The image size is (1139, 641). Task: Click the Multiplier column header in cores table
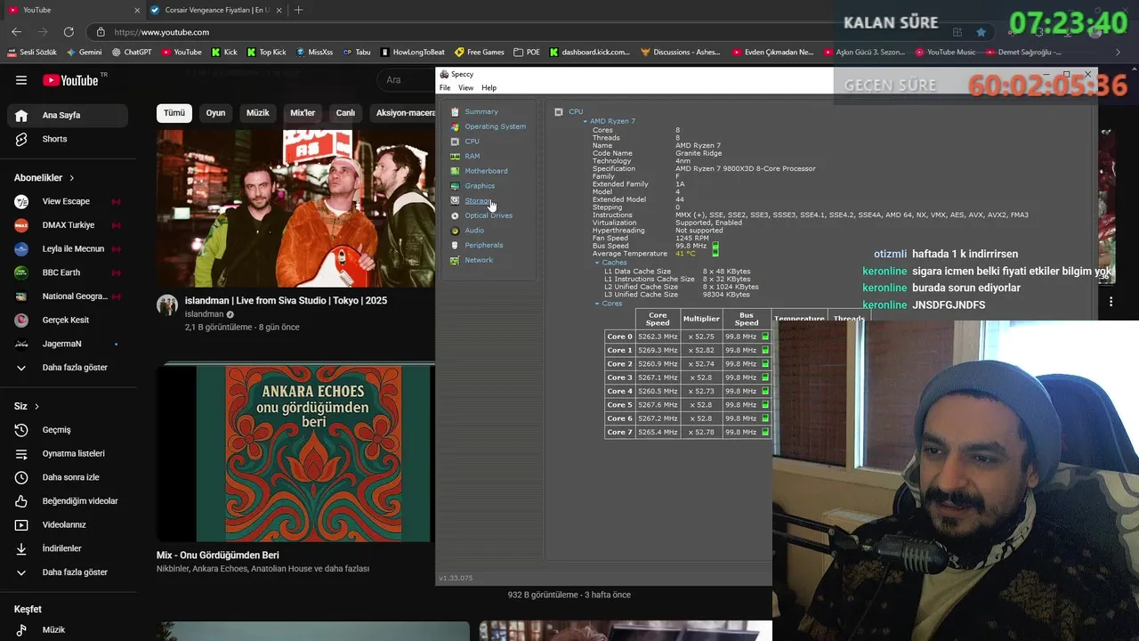click(x=701, y=319)
